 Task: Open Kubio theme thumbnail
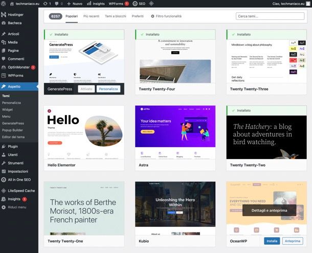(x=175, y=208)
